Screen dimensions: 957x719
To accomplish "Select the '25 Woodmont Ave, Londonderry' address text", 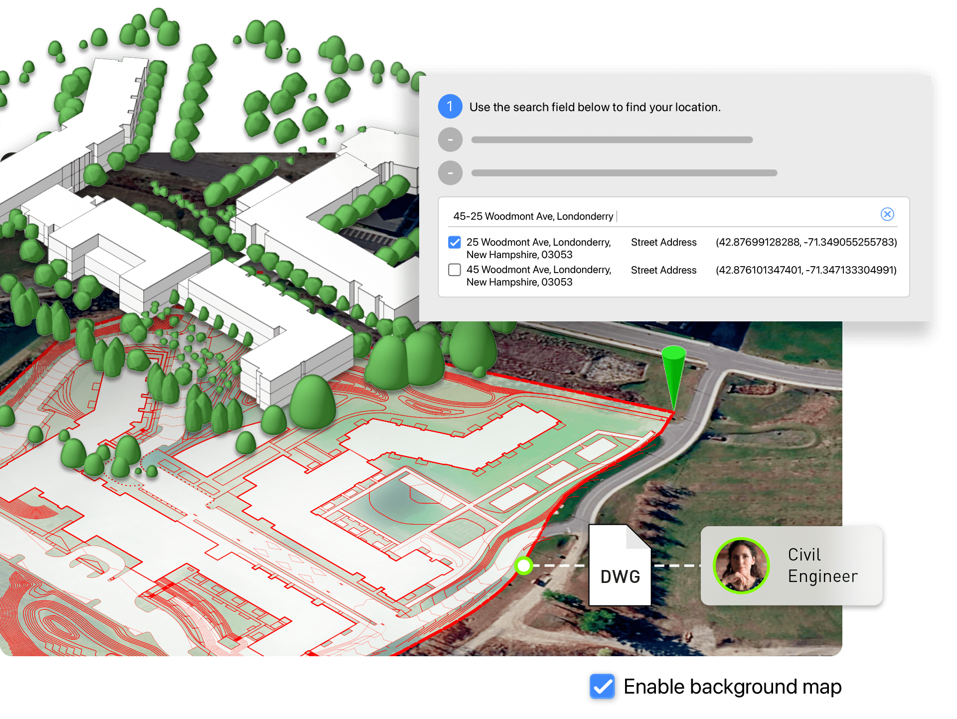I will 539,248.
